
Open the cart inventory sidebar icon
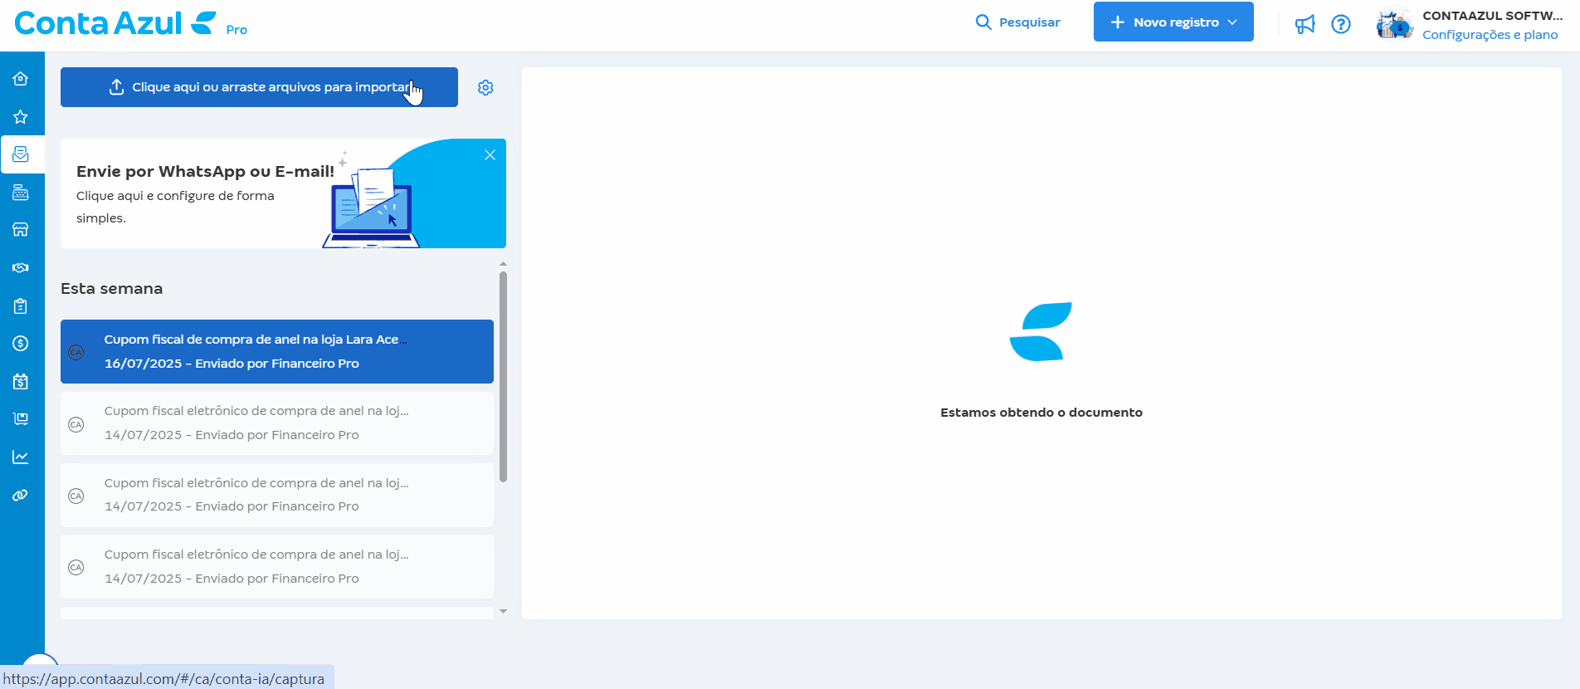(x=21, y=419)
